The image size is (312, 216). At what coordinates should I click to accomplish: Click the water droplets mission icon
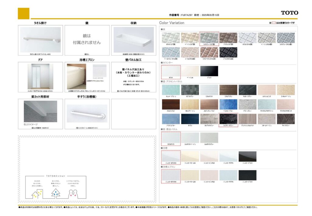click(x=56, y=193)
